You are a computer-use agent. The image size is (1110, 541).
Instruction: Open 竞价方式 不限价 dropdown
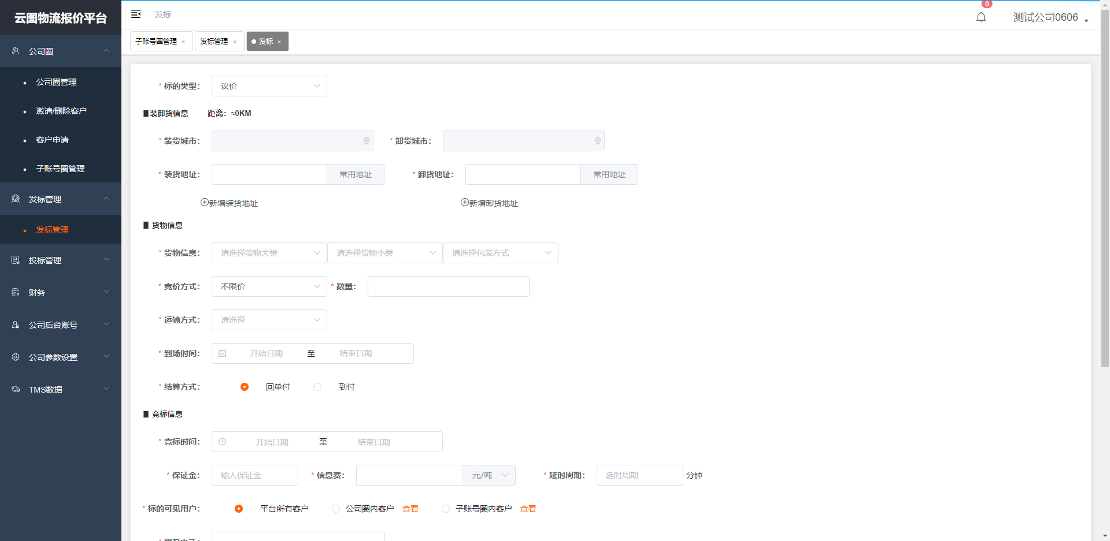tap(269, 286)
